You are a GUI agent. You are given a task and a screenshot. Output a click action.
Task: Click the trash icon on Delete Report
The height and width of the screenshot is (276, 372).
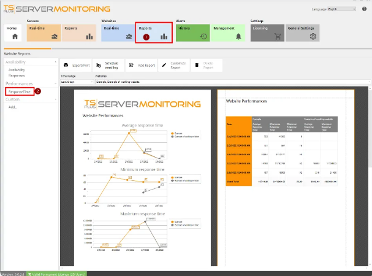click(197, 65)
